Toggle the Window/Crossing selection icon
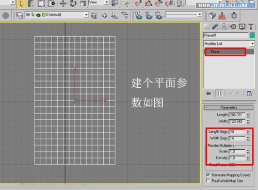 [x=51, y=4]
